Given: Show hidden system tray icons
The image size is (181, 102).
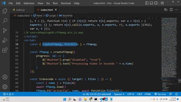Looking at the screenshot, I should 151,99.
